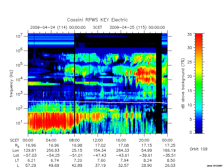Click the 20 value on color scale

(x=190, y=76)
